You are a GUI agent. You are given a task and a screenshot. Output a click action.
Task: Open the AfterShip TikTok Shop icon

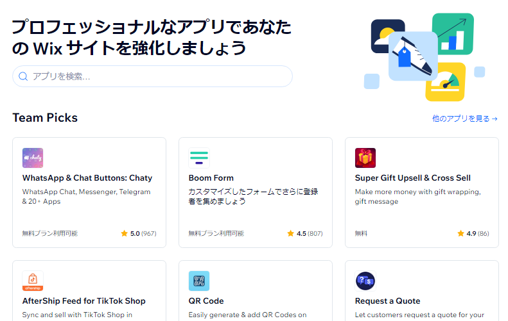click(x=33, y=281)
